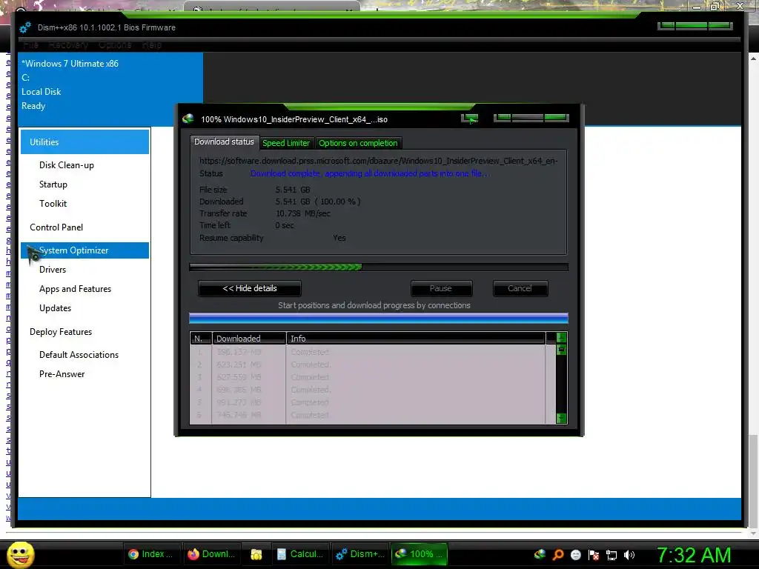Viewport: 759px width, 569px height.
Task: Click the Hide details button
Action: (250, 288)
